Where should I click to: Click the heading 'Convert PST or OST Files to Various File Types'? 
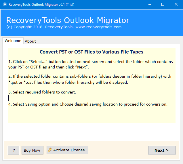click(91, 52)
